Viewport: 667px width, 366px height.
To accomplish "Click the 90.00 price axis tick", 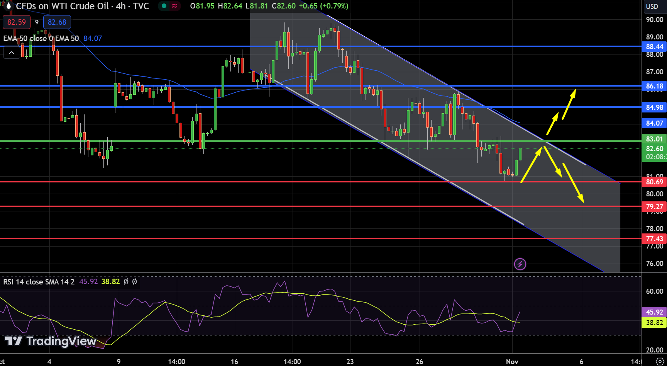I will [x=654, y=20].
